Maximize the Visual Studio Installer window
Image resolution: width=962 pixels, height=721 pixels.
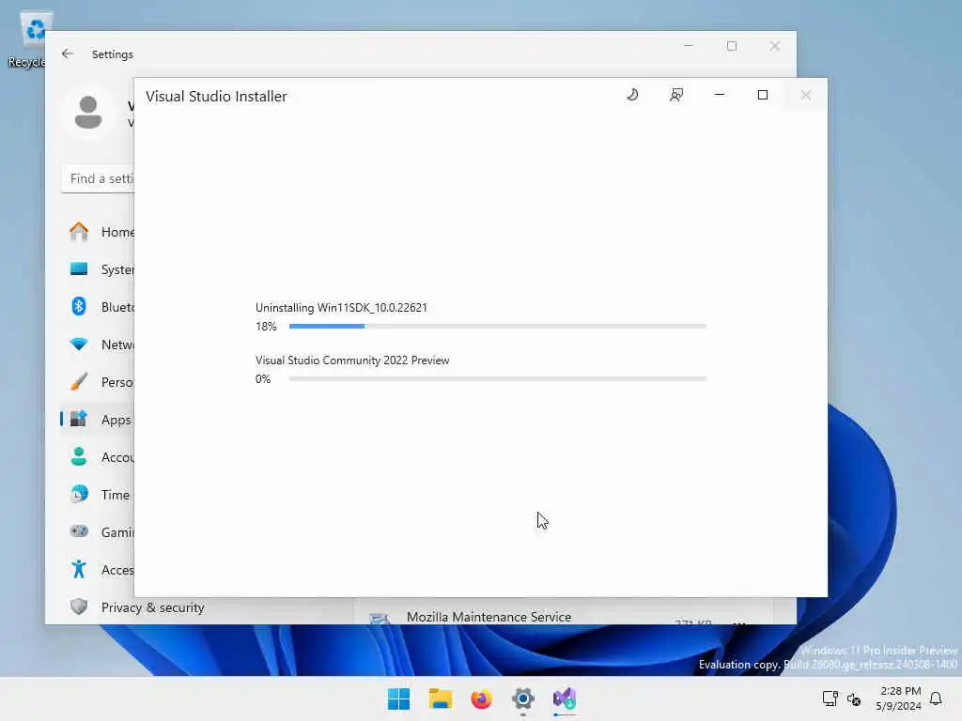point(763,95)
